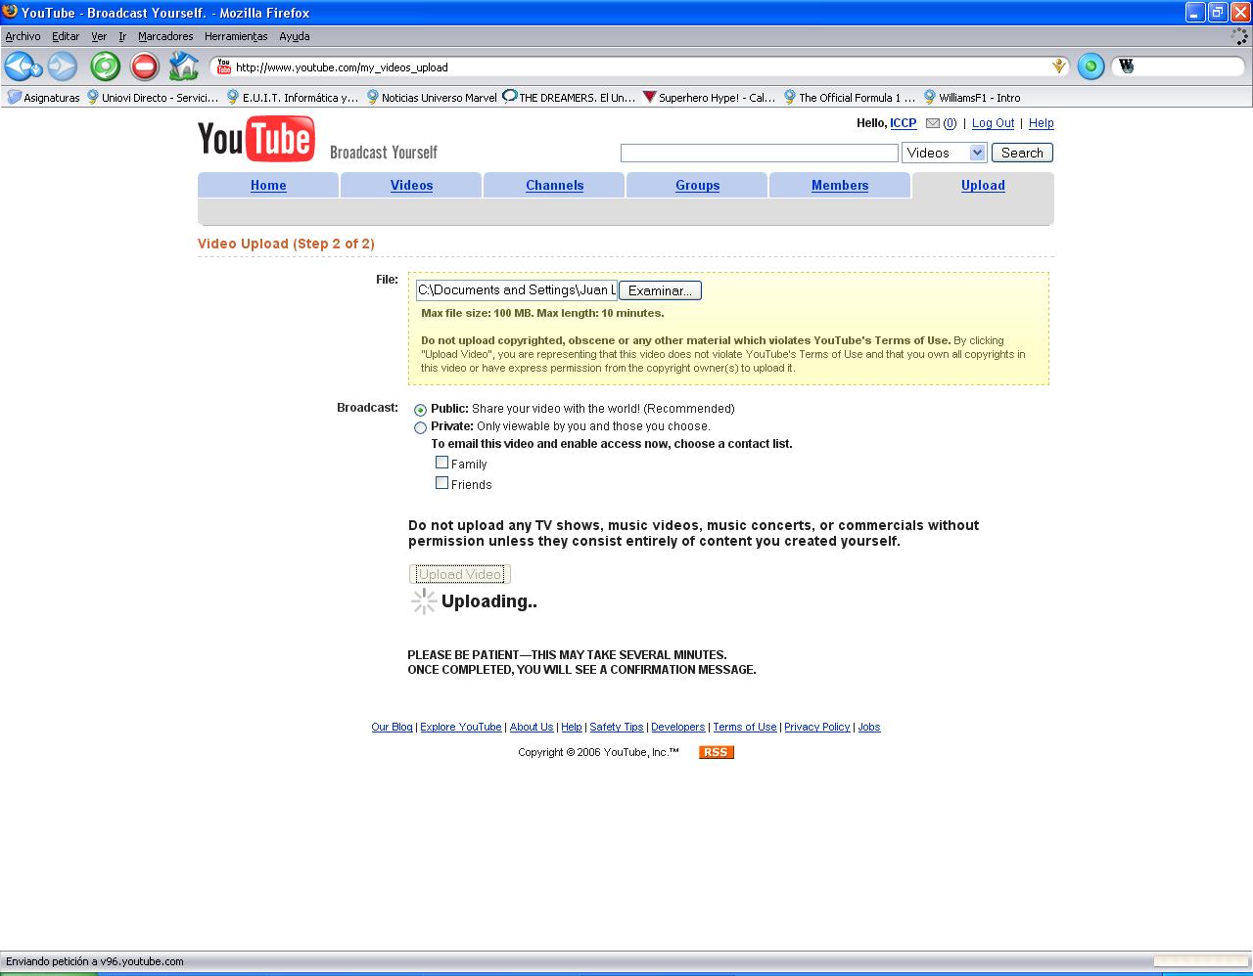Viewport: 1253px width, 976px height.
Task: Open the Editar menu
Action: coord(66,36)
